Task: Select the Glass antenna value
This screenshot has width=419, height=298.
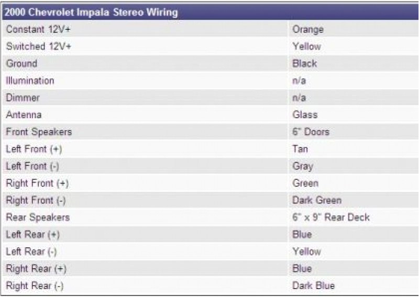Action: point(305,115)
